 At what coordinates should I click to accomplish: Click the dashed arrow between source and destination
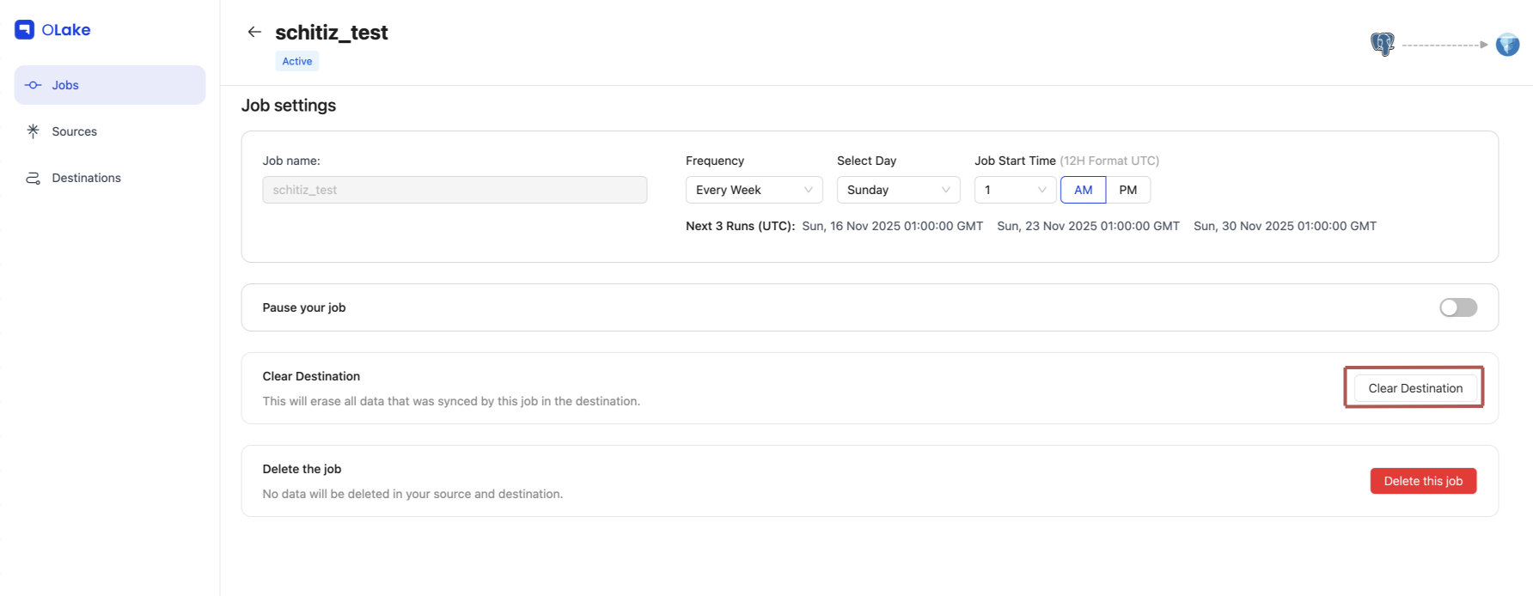(1444, 45)
